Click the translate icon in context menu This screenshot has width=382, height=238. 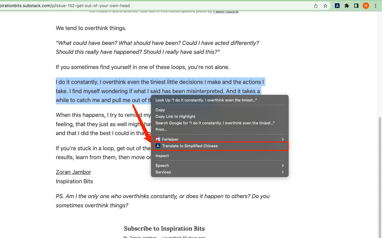pos(158,146)
